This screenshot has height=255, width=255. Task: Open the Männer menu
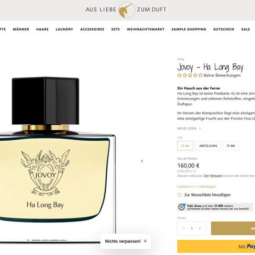pyautogui.click(x=21, y=29)
